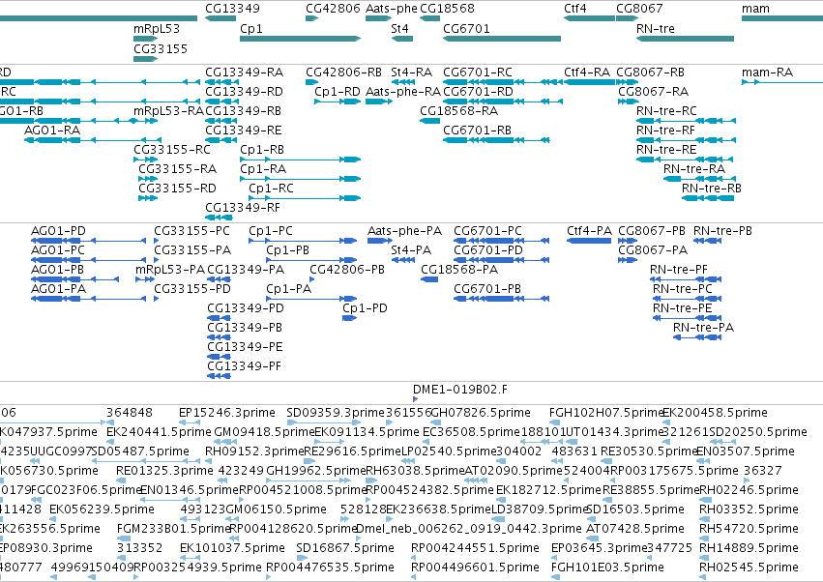Select the mRpL53 gene label
Image resolution: width=823 pixels, height=582 pixels.
[157, 28]
